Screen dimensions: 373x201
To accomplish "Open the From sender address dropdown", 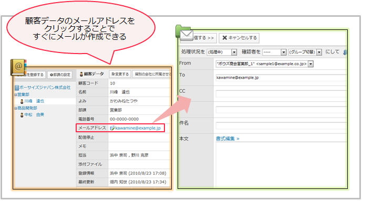I will [264, 64].
